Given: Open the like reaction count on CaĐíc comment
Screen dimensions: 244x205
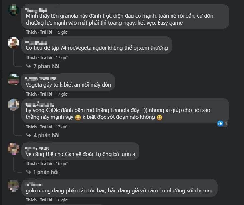Looking at the screenshot, I should point(223,124).
